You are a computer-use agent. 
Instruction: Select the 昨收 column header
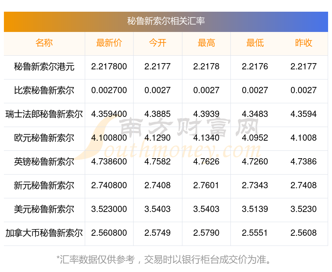click(x=303, y=43)
